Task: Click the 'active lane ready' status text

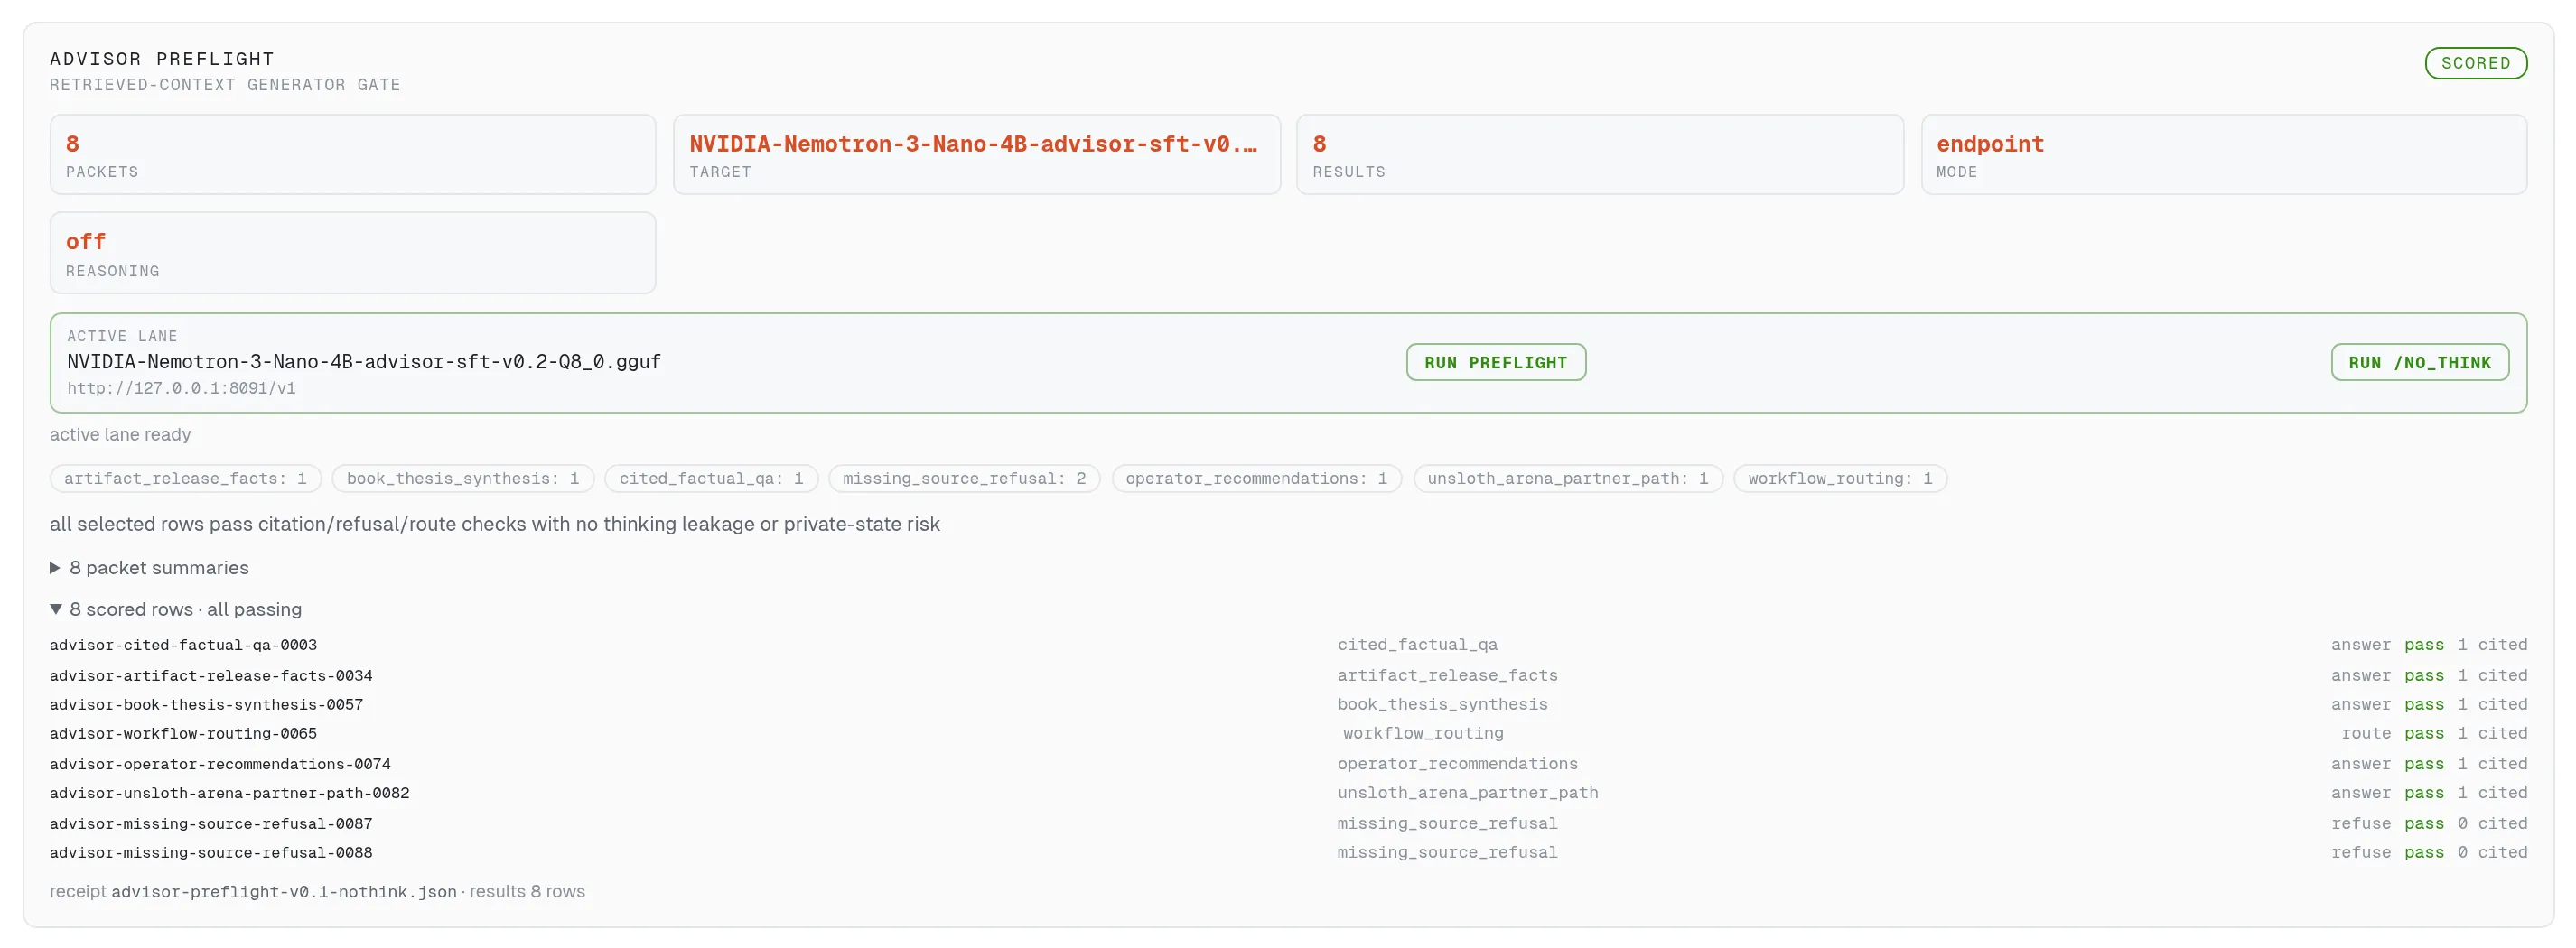Action: [120, 435]
